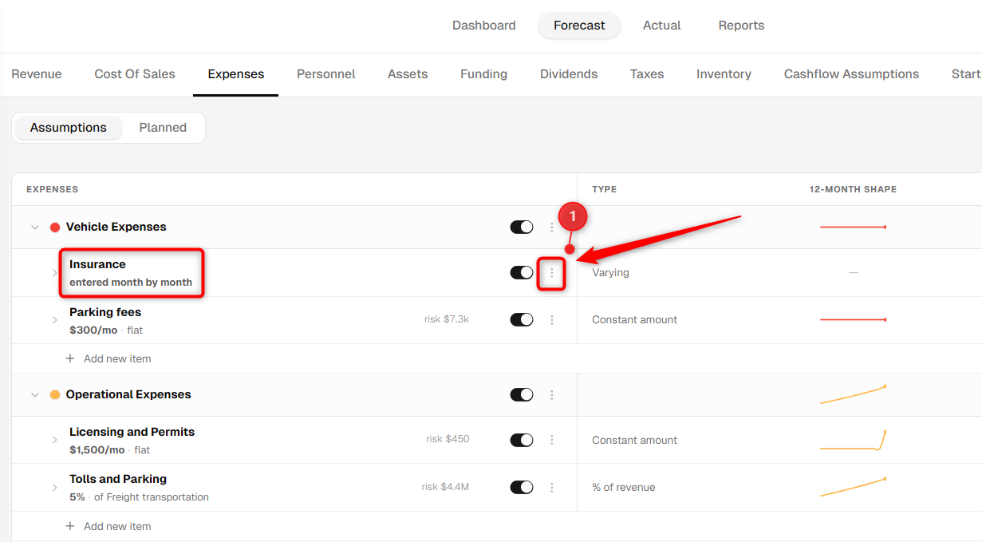
Task: Open Vehicle Expenses three-dot options menu
Action: click(x=551, y=227)
